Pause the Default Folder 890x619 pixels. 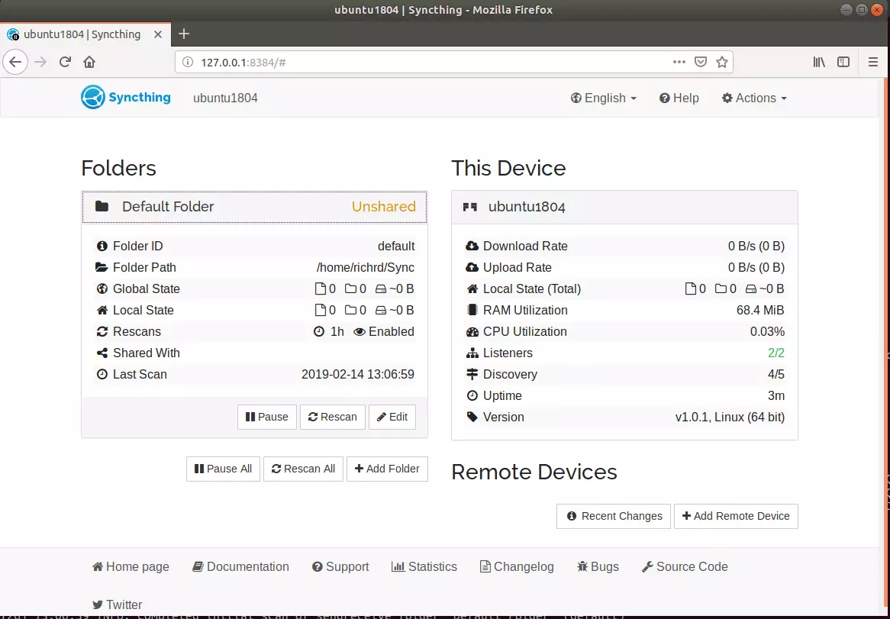pos(267,417)
